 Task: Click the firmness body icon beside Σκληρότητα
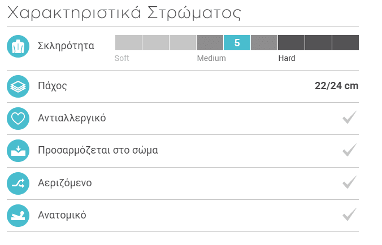point(18,46)
